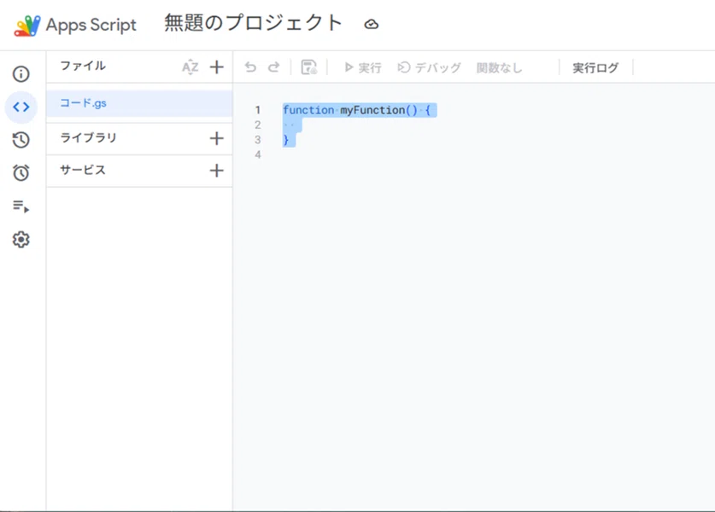The image size is (715, 512).
Task: Click the ファイル section header
Action: coord(83,66)
